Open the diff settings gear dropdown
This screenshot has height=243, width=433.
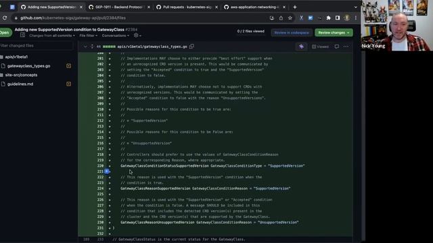[137, 36]
